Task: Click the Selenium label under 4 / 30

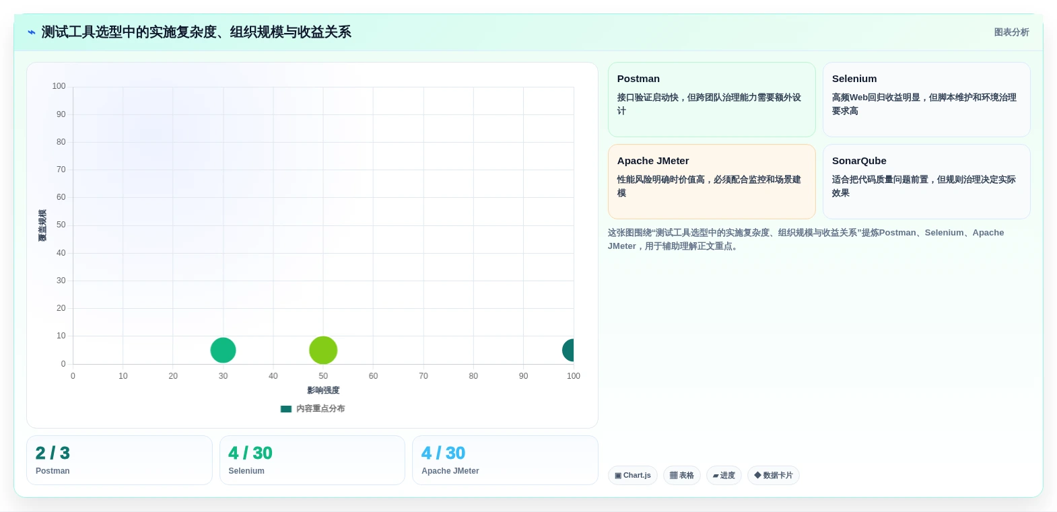Action: click(x=246, y=471)
